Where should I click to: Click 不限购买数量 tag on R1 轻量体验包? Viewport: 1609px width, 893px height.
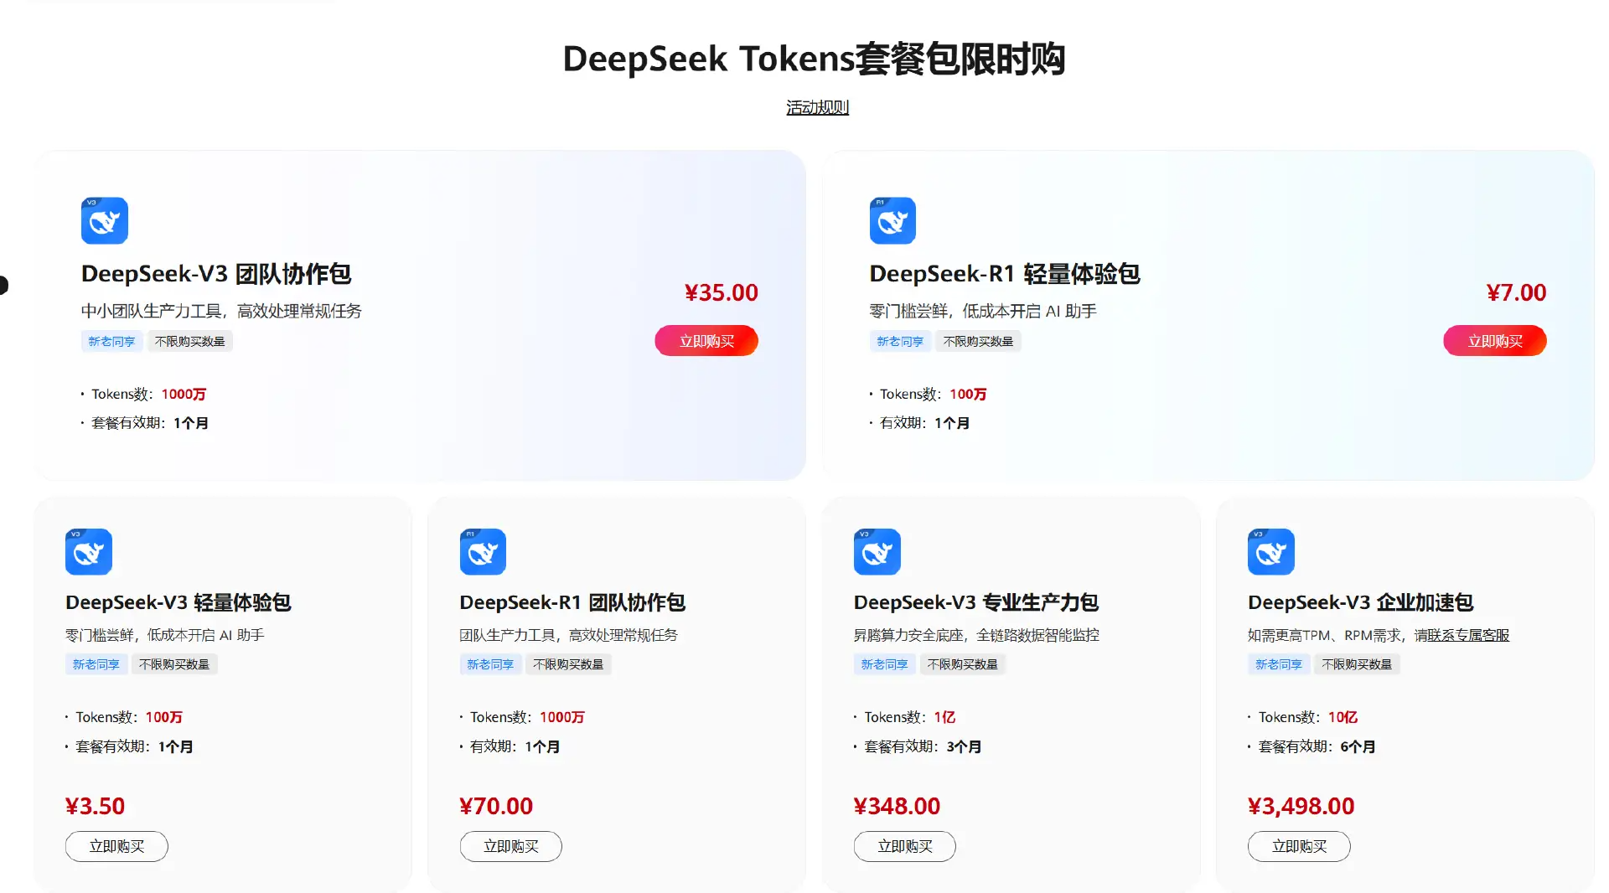click(x=978, y=341)
